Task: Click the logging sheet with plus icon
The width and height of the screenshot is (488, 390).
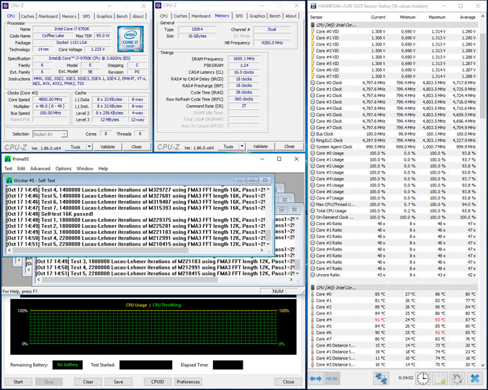Action: click(441, 378)
